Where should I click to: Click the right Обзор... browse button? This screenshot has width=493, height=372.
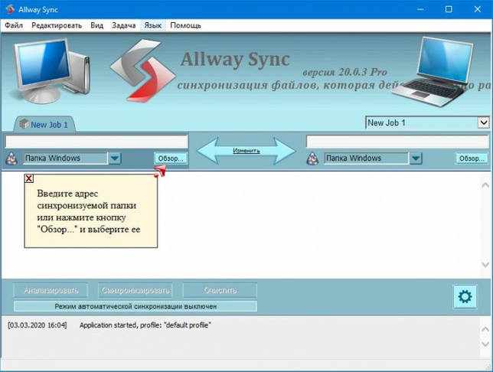(x=472, y=158)
